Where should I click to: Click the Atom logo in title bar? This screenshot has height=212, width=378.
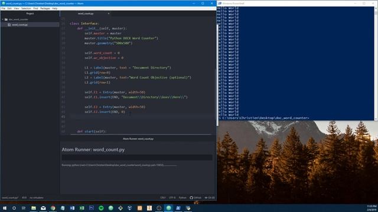[x=4, y=4]
